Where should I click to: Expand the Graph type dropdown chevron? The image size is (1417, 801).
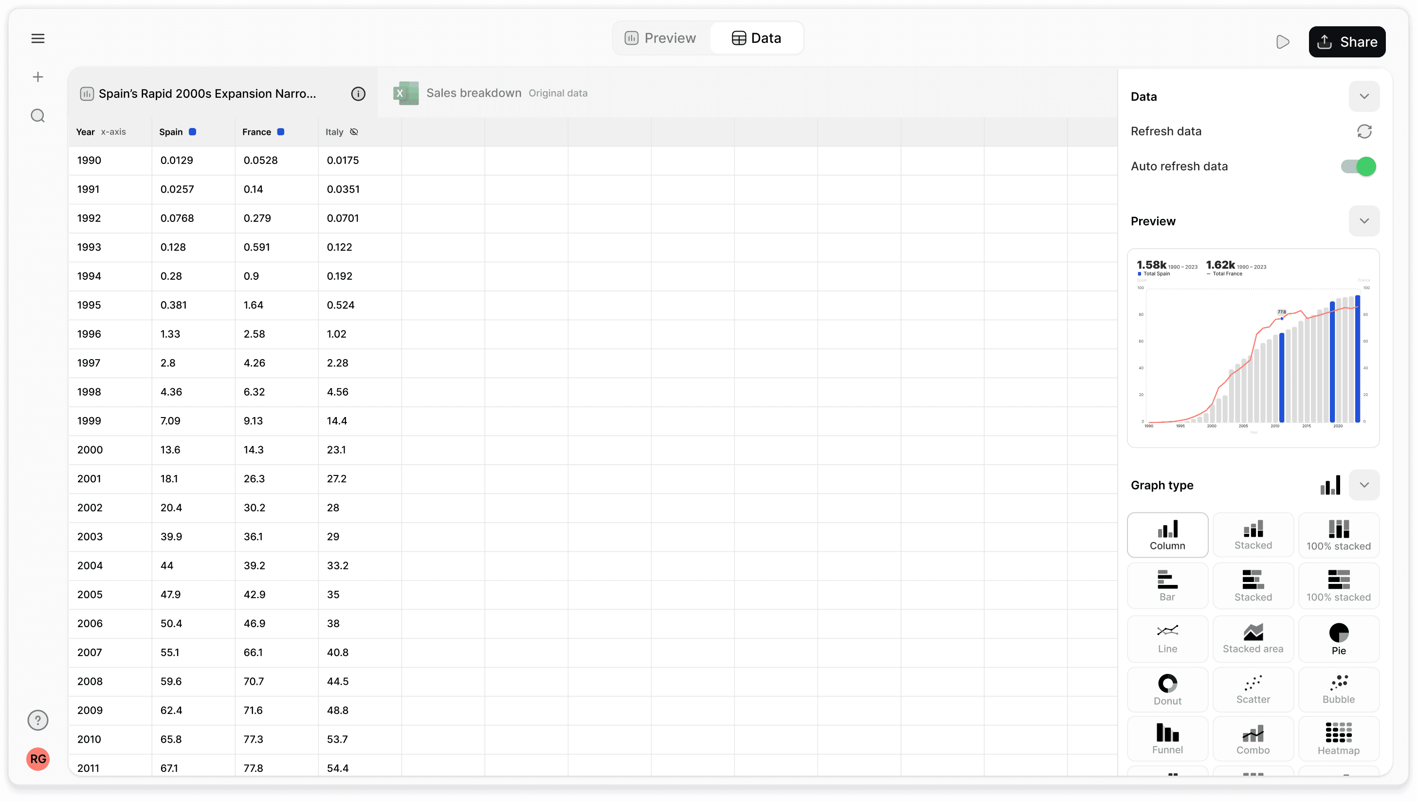(1364, 485)
